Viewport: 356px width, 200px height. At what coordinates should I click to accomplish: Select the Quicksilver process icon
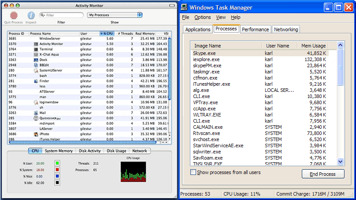tap(36, 118)
